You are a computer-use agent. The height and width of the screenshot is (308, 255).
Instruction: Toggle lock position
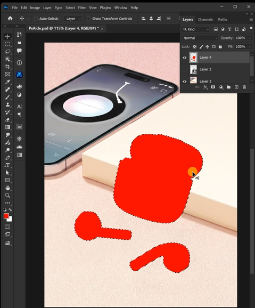pos(207,47)
